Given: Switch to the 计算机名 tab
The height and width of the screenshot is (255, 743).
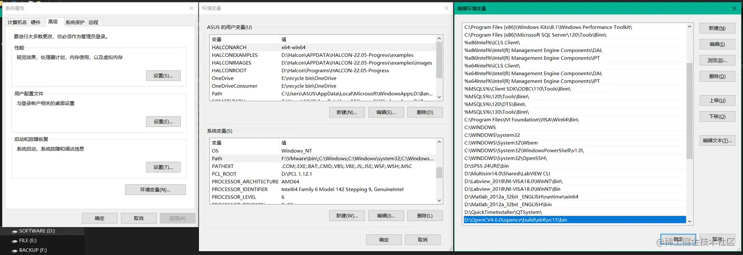Looking at the screenshot, I should [17, 22].
